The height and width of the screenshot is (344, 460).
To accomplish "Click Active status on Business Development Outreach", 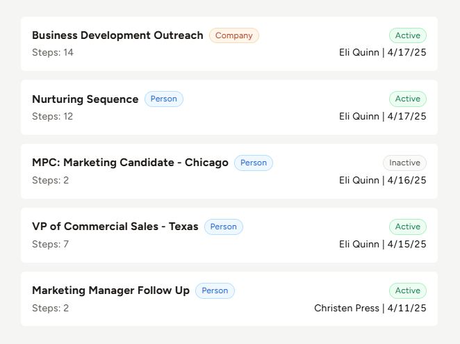I will pos(408,35).
